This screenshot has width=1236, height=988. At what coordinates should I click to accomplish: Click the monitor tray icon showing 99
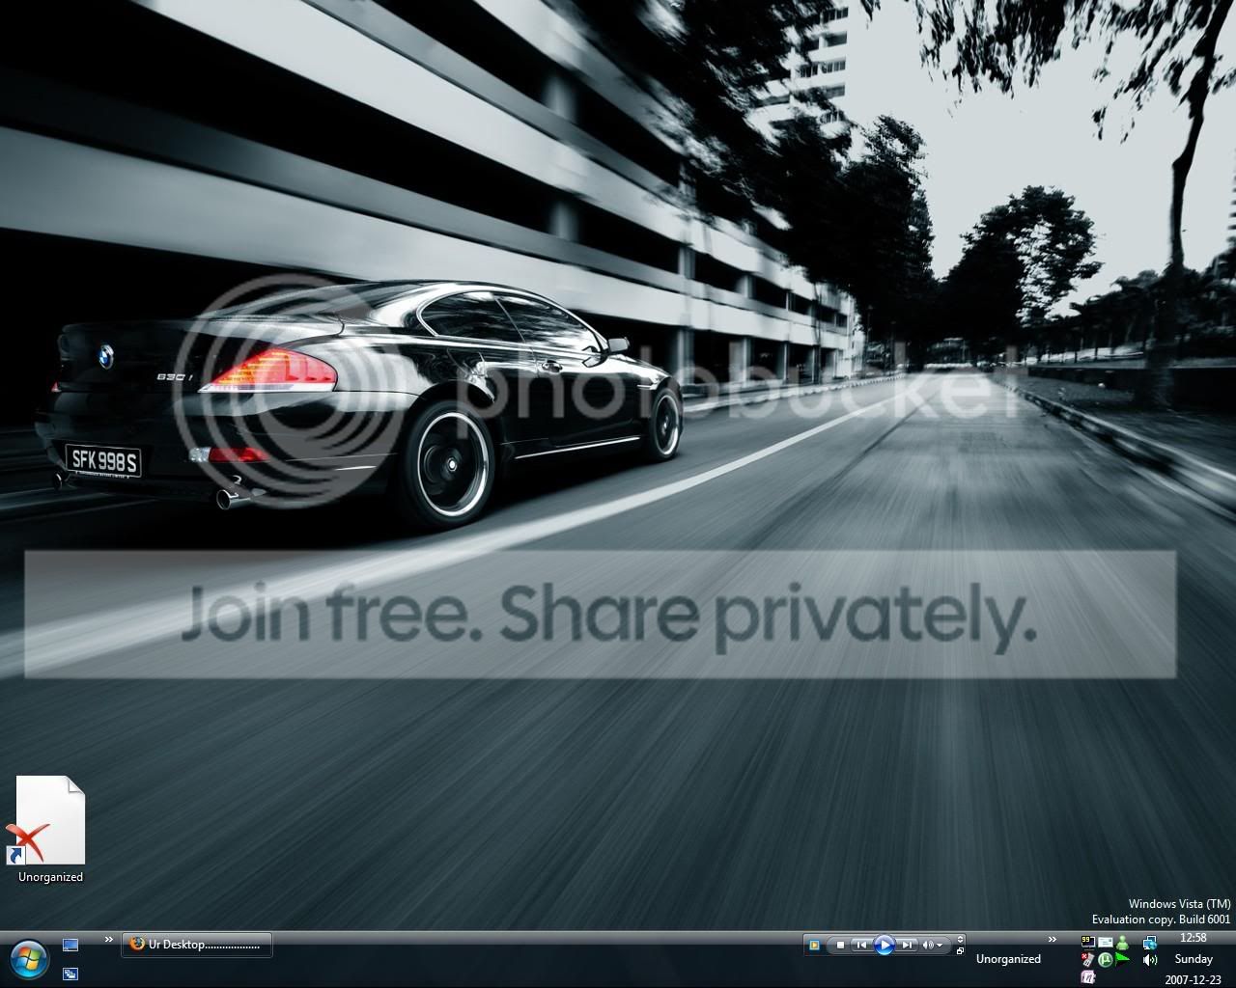pyautogui.click(x=1088, y=942)
